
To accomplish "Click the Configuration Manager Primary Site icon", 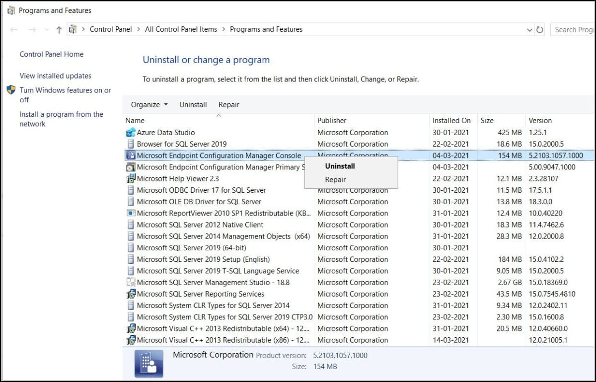I will (131, 167).
